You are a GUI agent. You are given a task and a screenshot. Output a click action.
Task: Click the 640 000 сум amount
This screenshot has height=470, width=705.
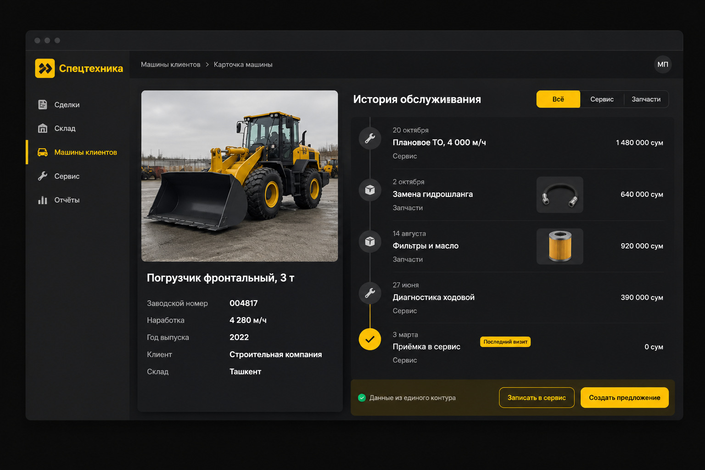click(x=642, y=195)
